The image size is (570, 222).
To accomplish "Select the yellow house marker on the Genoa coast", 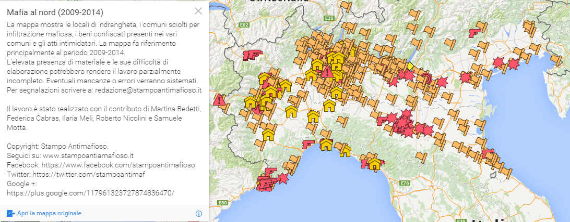I will (x=326, y=145).
